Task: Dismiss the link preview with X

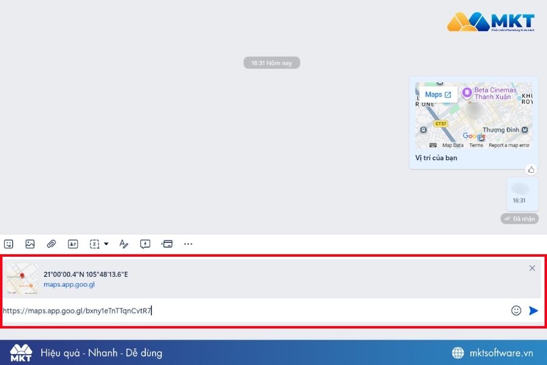Action: [x=532, y=268]
